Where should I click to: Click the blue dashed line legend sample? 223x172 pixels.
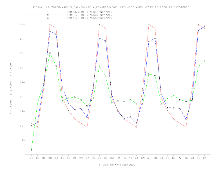tap(44, 18)
